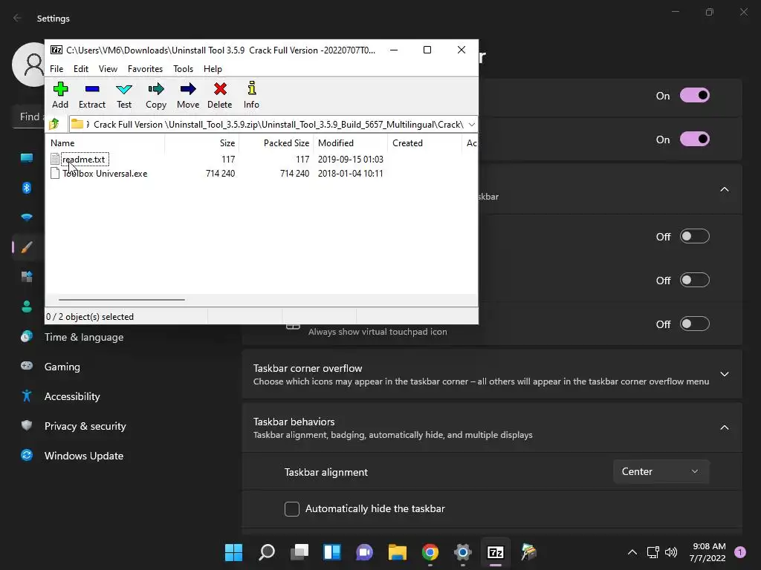Open Taskbar alignment Center dropdown
Viewport: 761px width, 570px height.
pyautogui.click(x=661, y=471)
